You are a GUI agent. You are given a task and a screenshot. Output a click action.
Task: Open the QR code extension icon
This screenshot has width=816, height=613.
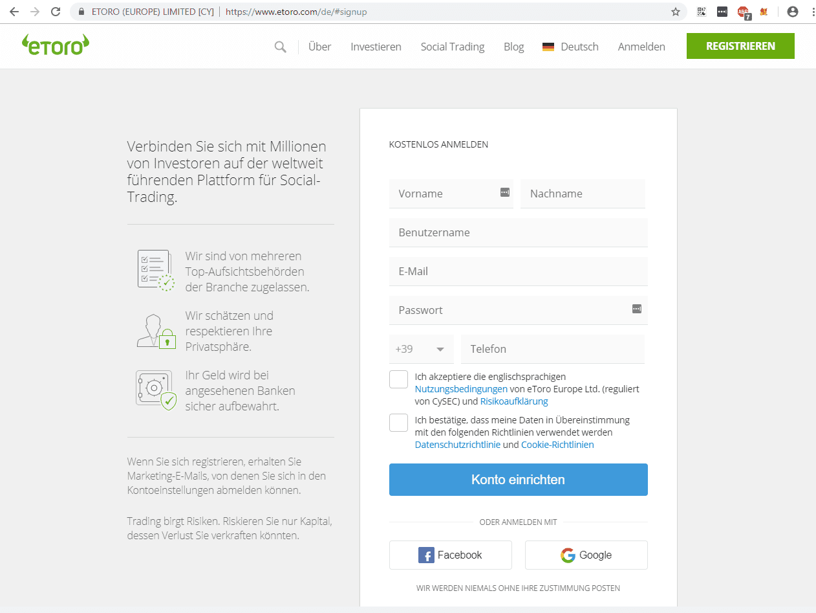pyautogui.click(x=702, y=12)
